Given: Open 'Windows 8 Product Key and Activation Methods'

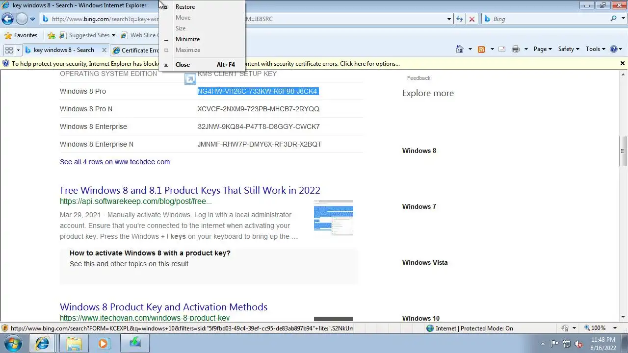Looking at the screenshot, I should (163, 307).
